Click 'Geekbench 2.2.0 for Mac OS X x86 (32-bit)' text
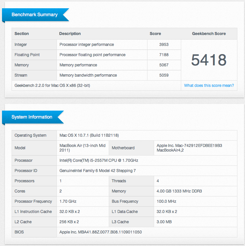This screenshot has width=245, height=246. pos(52,86)
